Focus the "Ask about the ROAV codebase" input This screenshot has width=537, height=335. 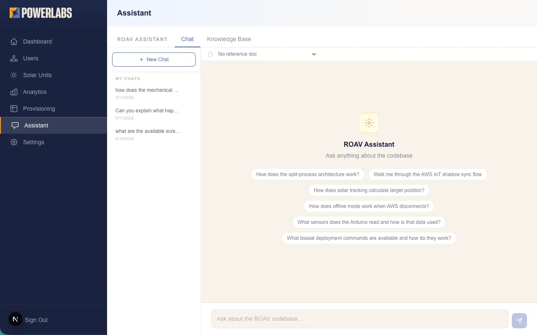359,319
